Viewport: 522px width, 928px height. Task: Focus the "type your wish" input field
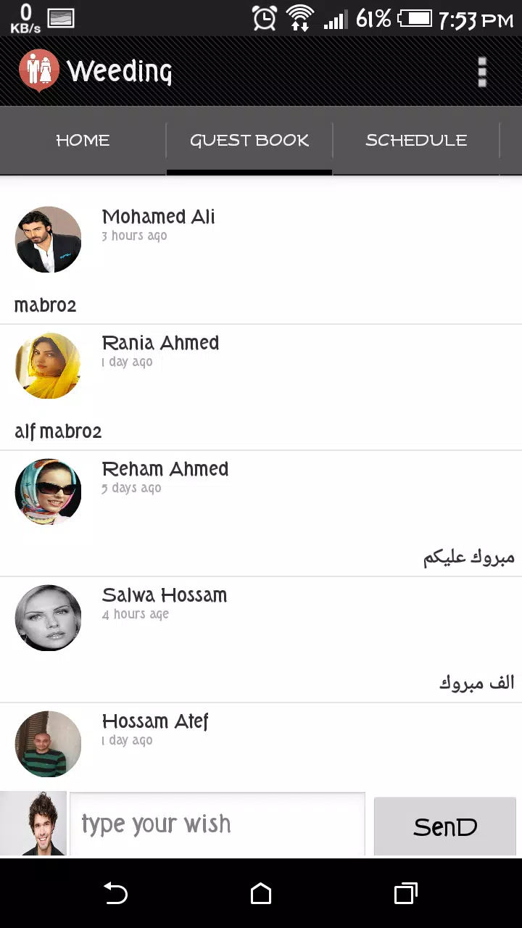(217, 824)
